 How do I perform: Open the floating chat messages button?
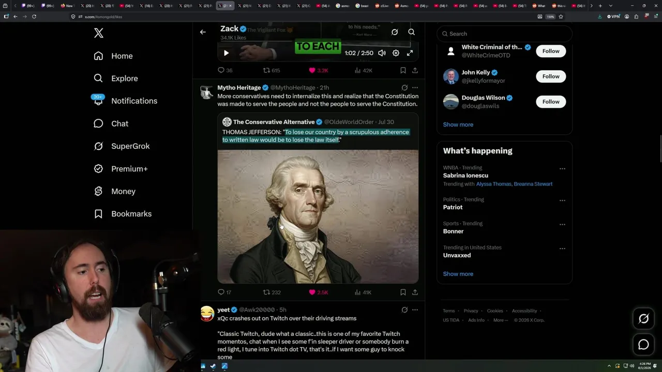[644, 344]
